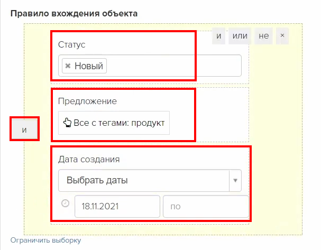Add an AND condition with top и button
The image size is (321, 250).
(219, 36)
